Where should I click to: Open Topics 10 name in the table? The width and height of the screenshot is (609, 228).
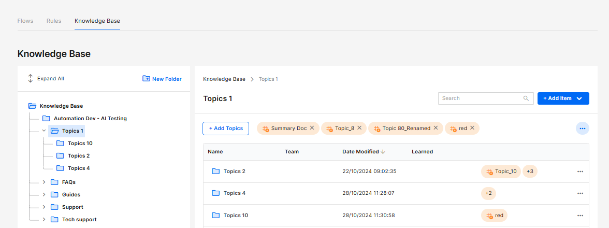click(x=236, y=215)
